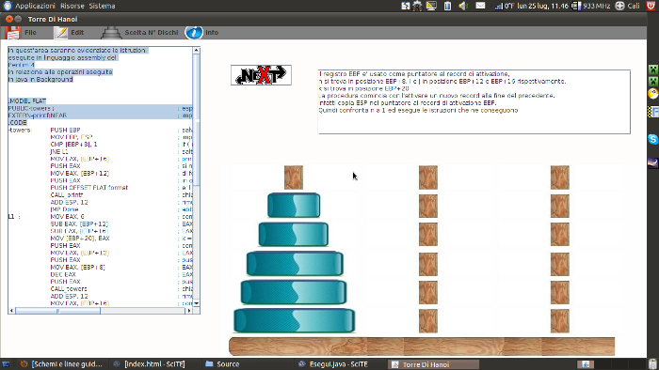This screenshot has height=370, width=659.
Task: Click the Skype icon in side panel
Action: (652, 139)
